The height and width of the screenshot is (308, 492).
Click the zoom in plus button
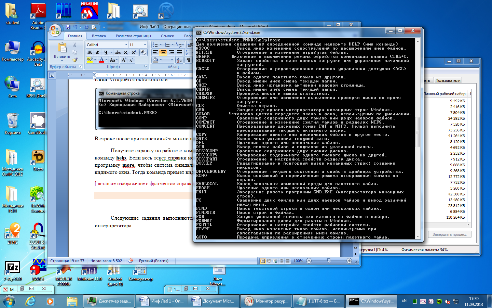tap(349, 261)
